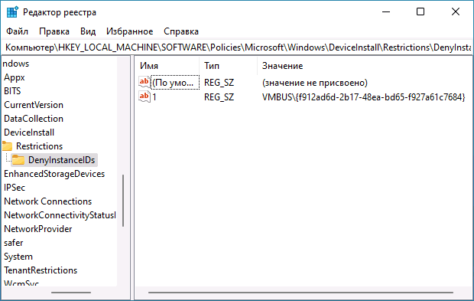Select the Appx key in the tree
This screenshot has height=301, width=474.
pyautogui.click(x=15, y=77)
